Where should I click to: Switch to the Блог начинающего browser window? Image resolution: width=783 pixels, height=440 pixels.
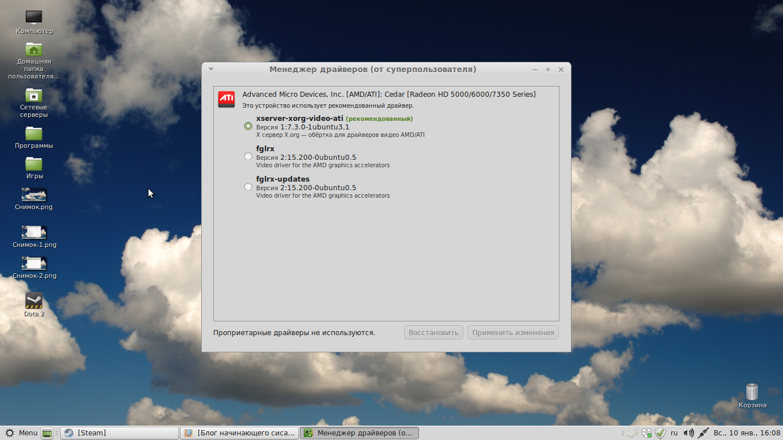pyautogui.click(x=239, y=433)
